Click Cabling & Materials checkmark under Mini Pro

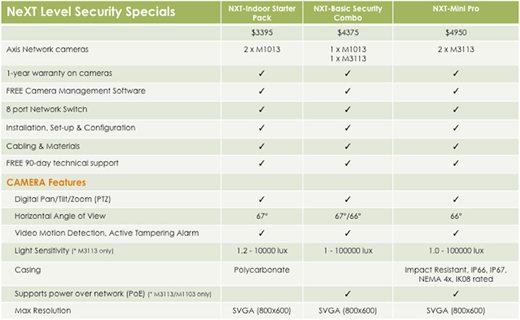coord(456,146)
